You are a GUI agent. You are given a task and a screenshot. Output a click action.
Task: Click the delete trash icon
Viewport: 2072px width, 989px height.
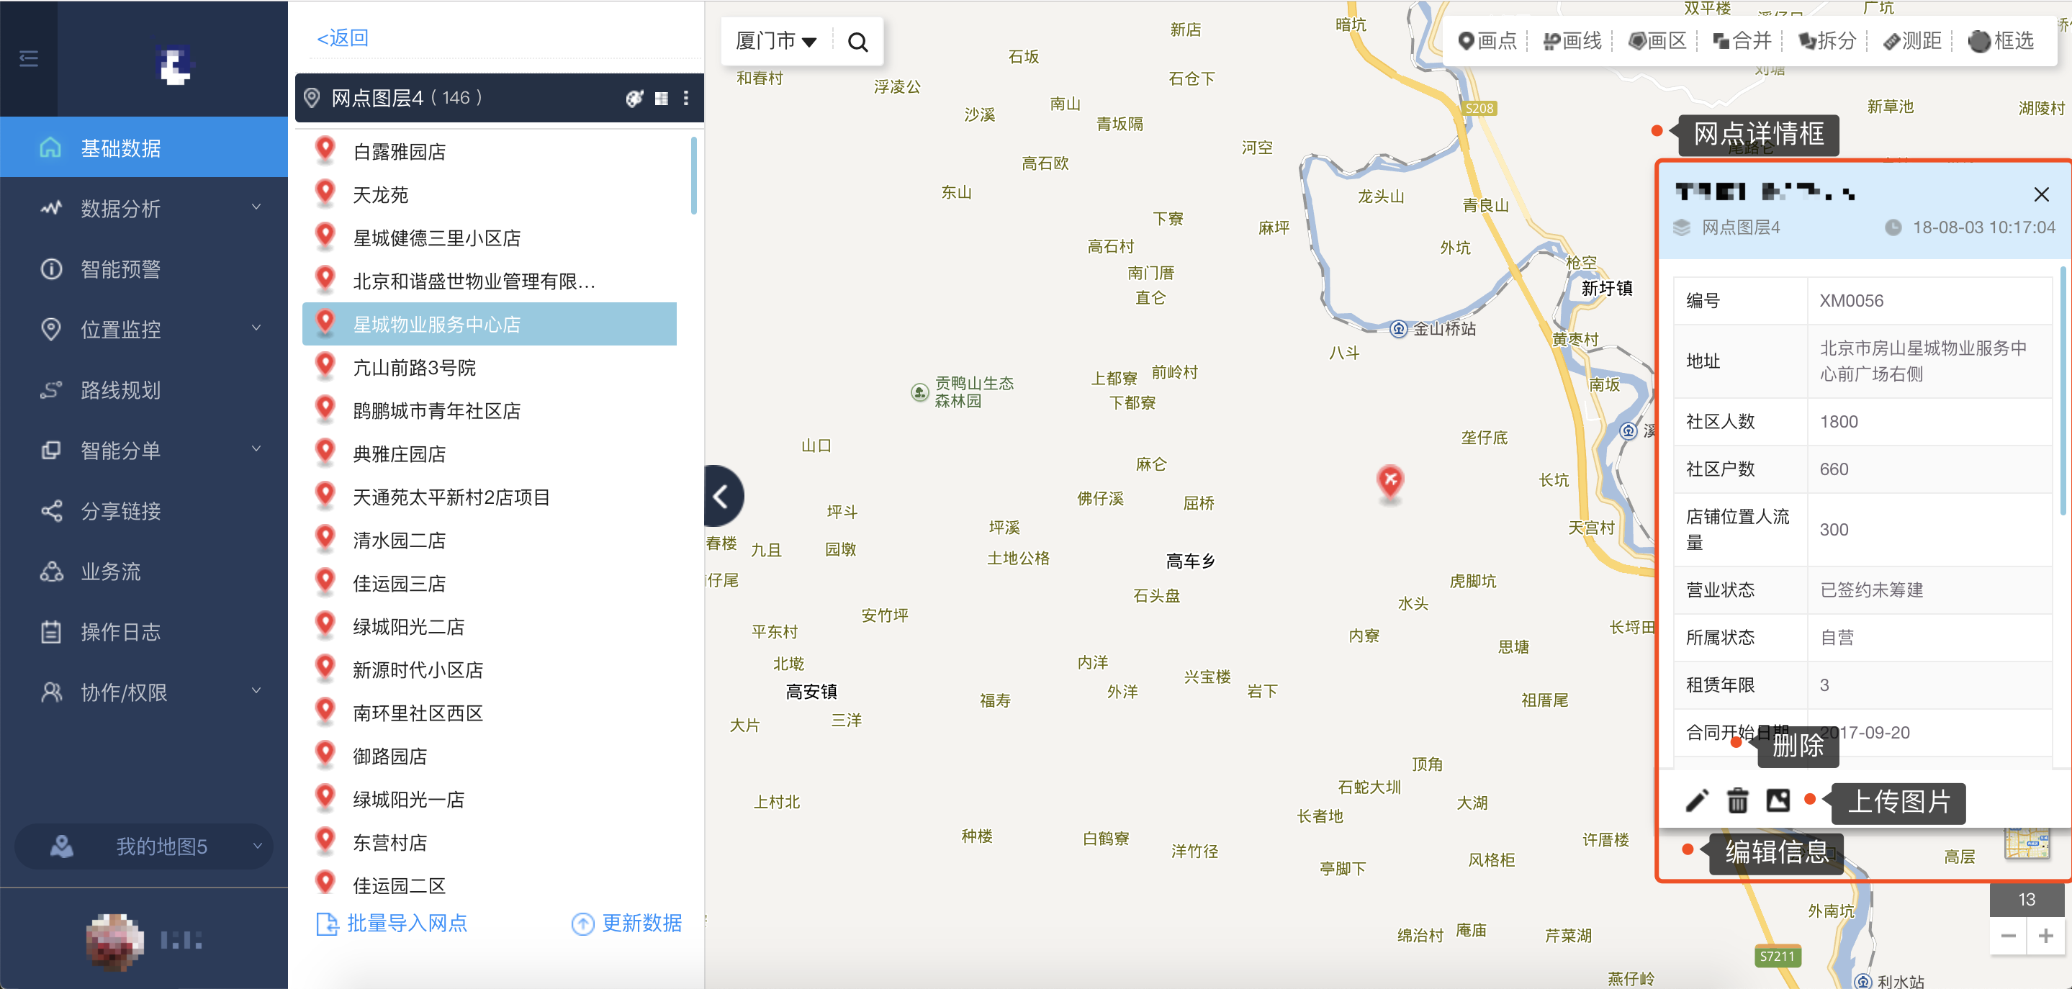(1737, 800)
